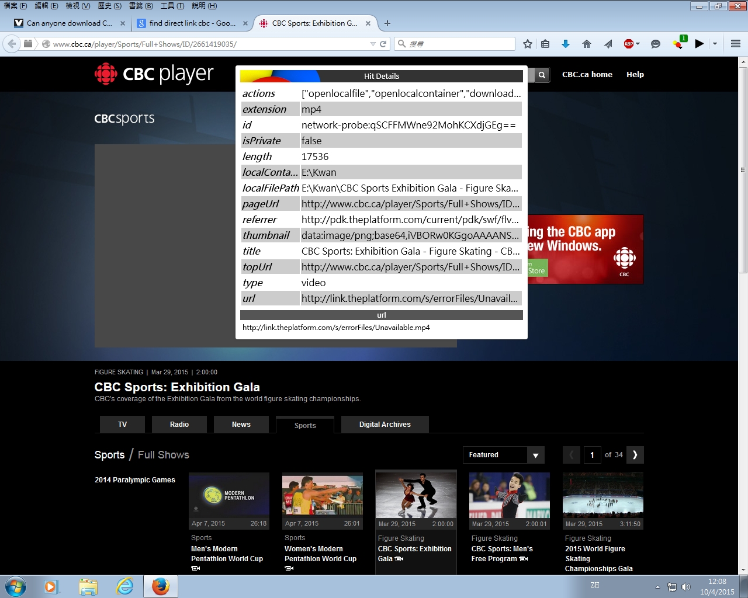Open the CBC.ca home link
Image resolution: width=748 pixels, height=598 pixels.
click(587, 74)
